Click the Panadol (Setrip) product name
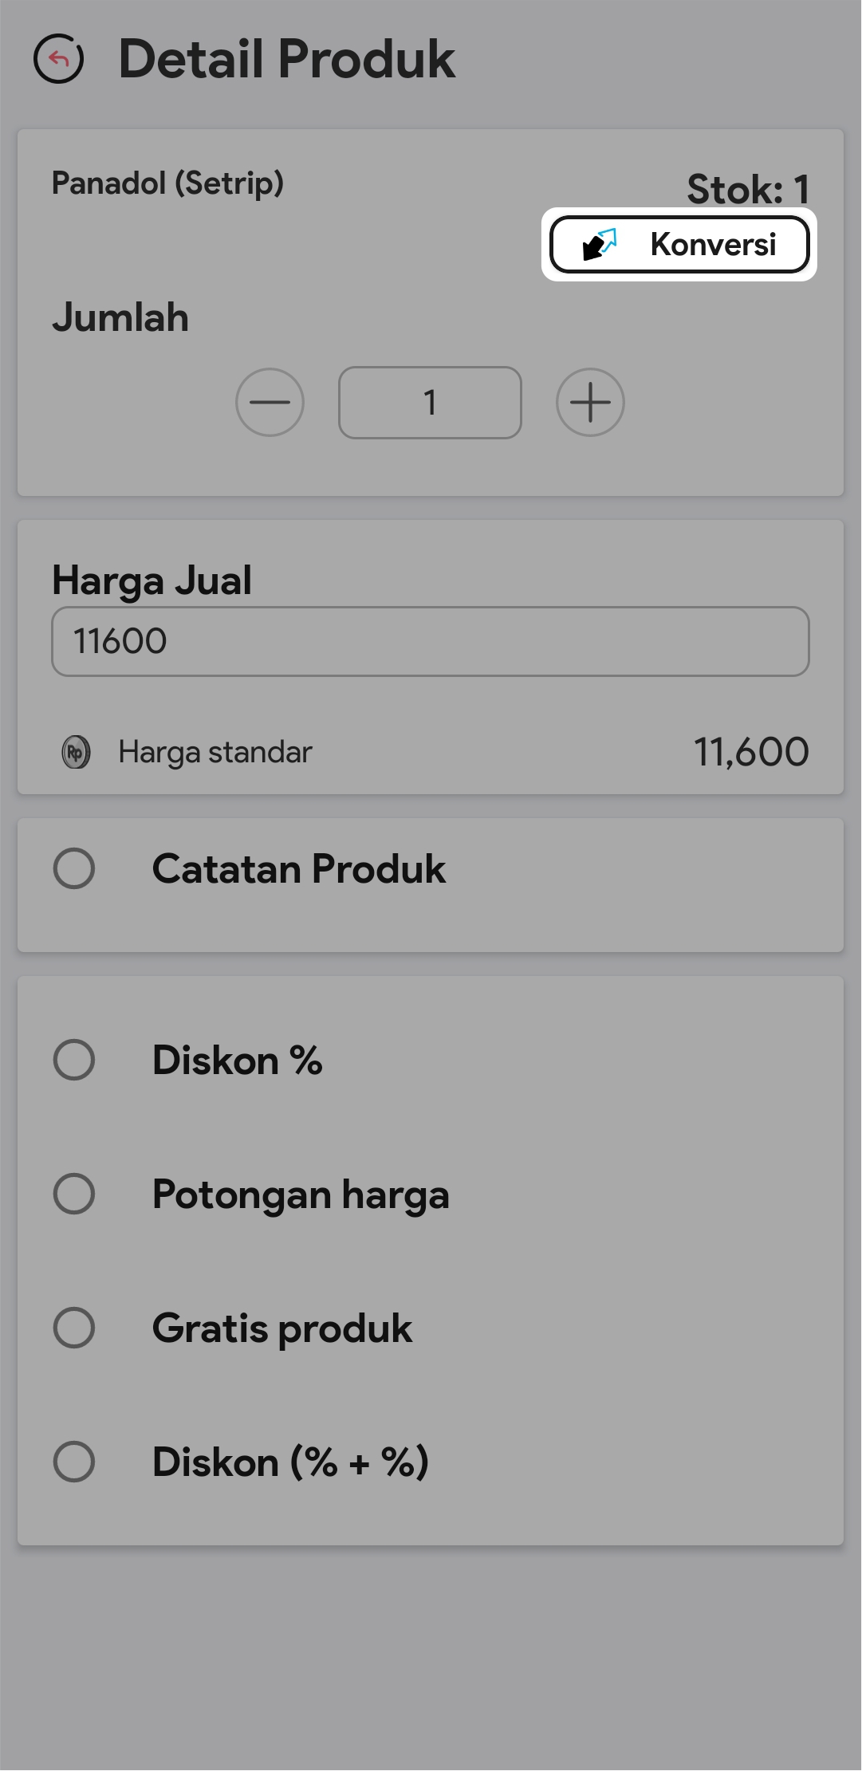Viewport: 862px width, 1771px height. coord(167,183)
